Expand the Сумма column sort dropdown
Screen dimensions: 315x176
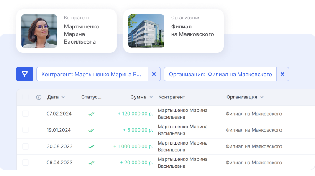pyautogui.click(x=151, y=97)
